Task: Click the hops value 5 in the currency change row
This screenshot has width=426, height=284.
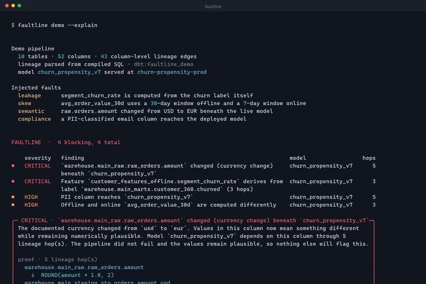Action: click(374, 166)
